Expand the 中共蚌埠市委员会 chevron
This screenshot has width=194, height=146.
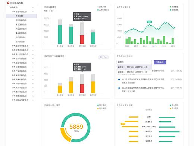[x=33, y=67]
